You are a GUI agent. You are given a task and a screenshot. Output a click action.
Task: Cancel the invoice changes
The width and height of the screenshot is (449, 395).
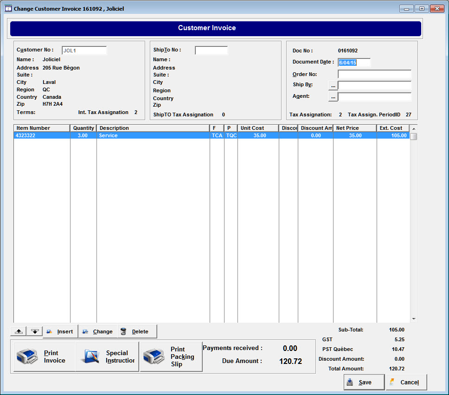[x=406, y=382]
